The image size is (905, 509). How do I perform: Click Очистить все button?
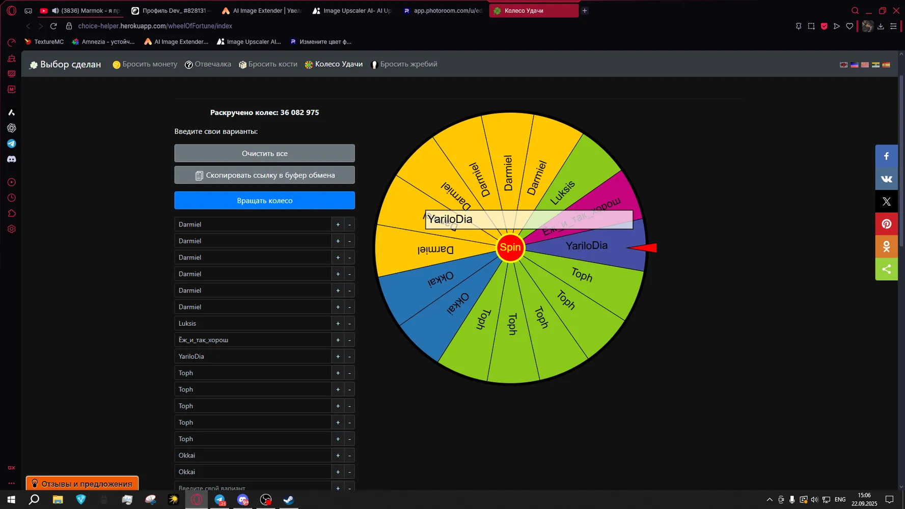coord(264,153)
